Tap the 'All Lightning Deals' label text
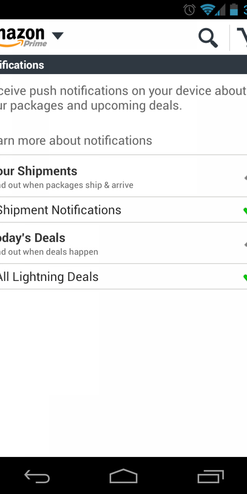 (x=49, y=277)
